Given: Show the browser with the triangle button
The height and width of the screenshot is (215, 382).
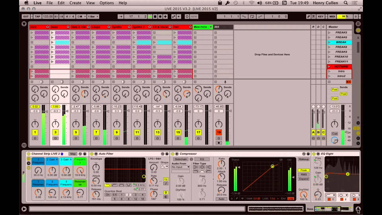Looking at the screenshot, I should [x=24, y=24].
